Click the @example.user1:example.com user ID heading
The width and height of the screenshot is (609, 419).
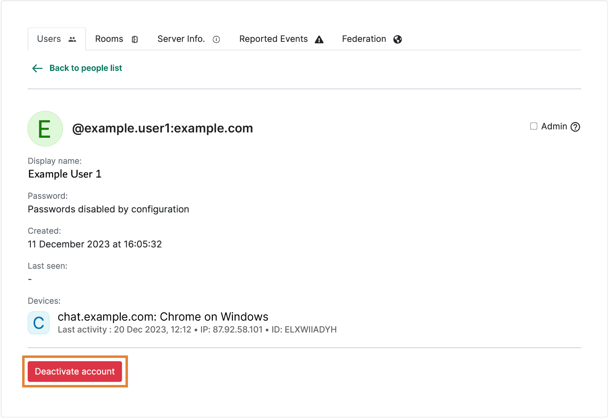click(162, 128)
